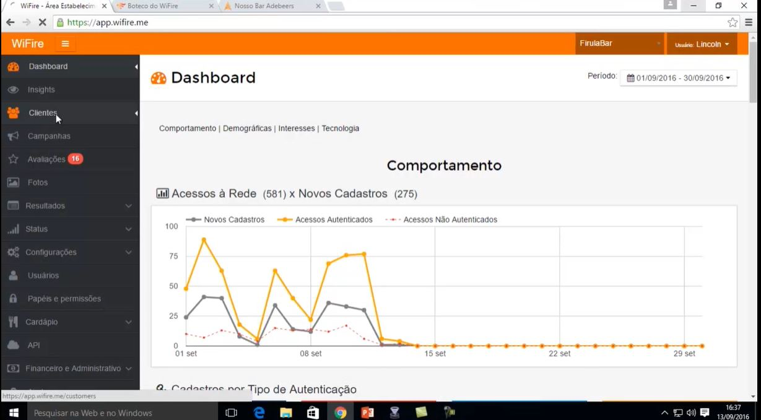Open API via the cloud icon
Viewport: 761px width, 420px height.
click(x=12, y=345)
